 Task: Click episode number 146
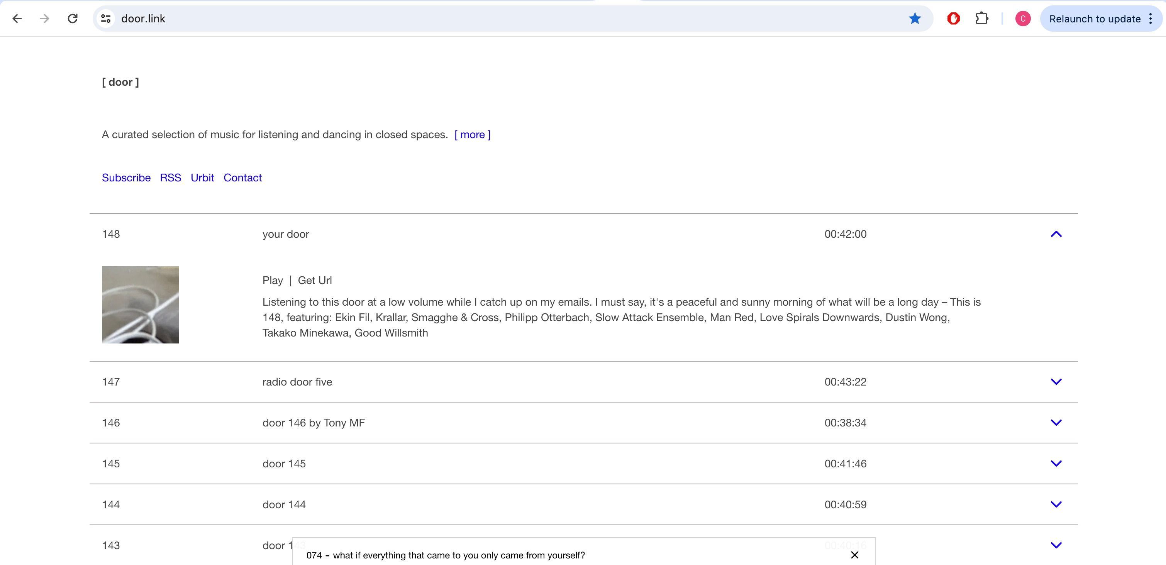(x=111, y=423)
